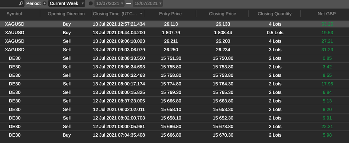The width and height of the screenshot is (349, 143).
Task: Select the Period radio button
Action: click(45, 3)
